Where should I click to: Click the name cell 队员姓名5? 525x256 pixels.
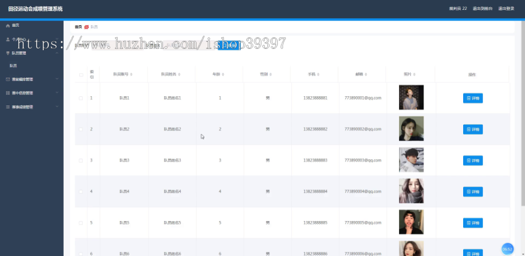pos(172,223)
